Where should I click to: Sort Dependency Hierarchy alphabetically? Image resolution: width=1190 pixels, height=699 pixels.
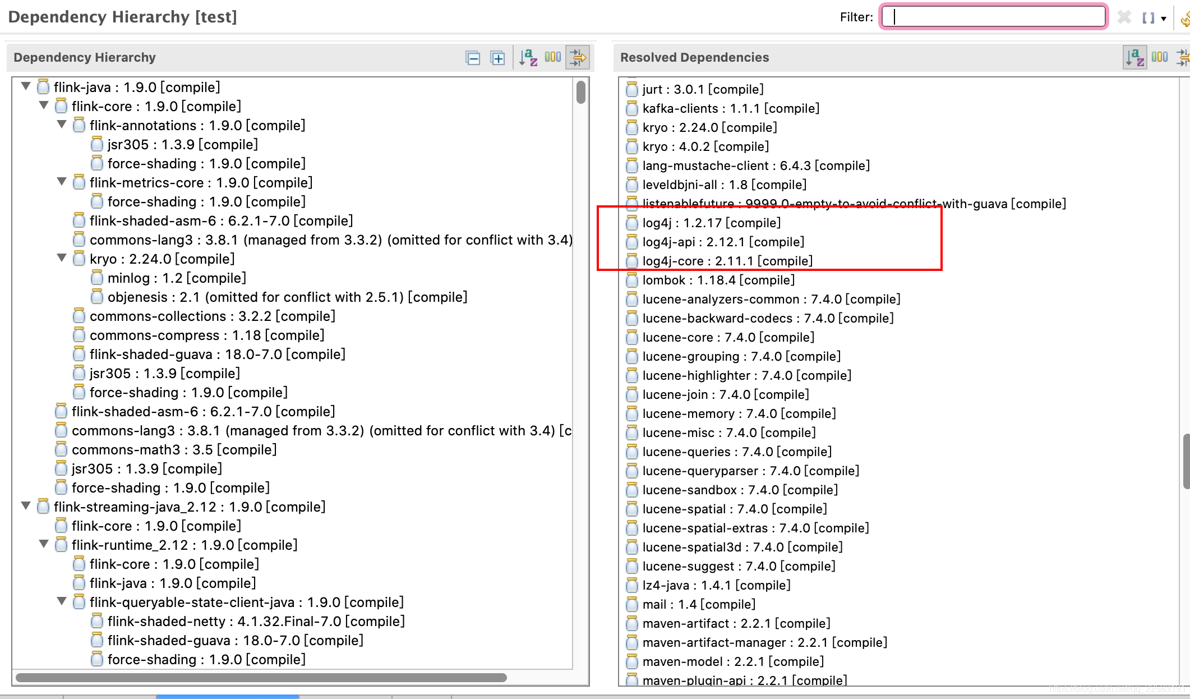click(x=528, y=58)
